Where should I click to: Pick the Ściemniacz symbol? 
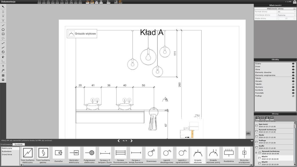tap(151, 155)
